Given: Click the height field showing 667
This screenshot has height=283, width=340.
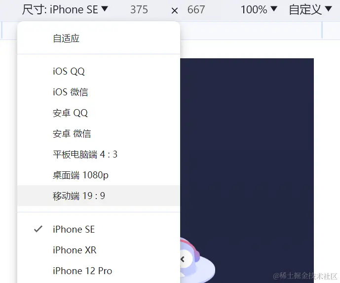Looking at the screenshot, I should coord(196,9).
